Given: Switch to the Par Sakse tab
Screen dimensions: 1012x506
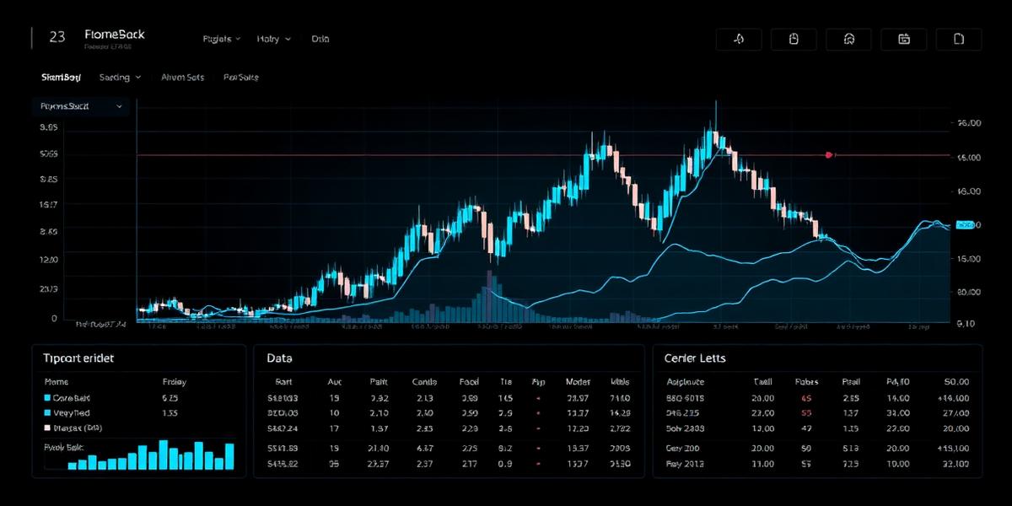Looking at the screenshot, I should point(241,77).
